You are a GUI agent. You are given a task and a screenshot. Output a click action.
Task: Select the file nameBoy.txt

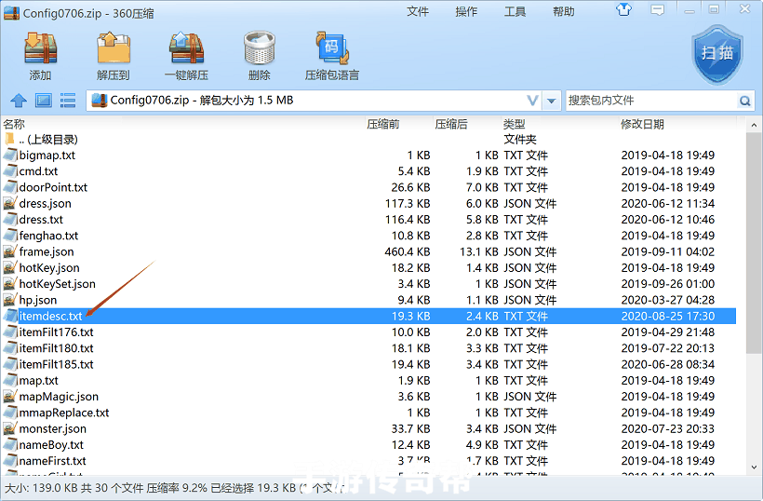[368, 445]
